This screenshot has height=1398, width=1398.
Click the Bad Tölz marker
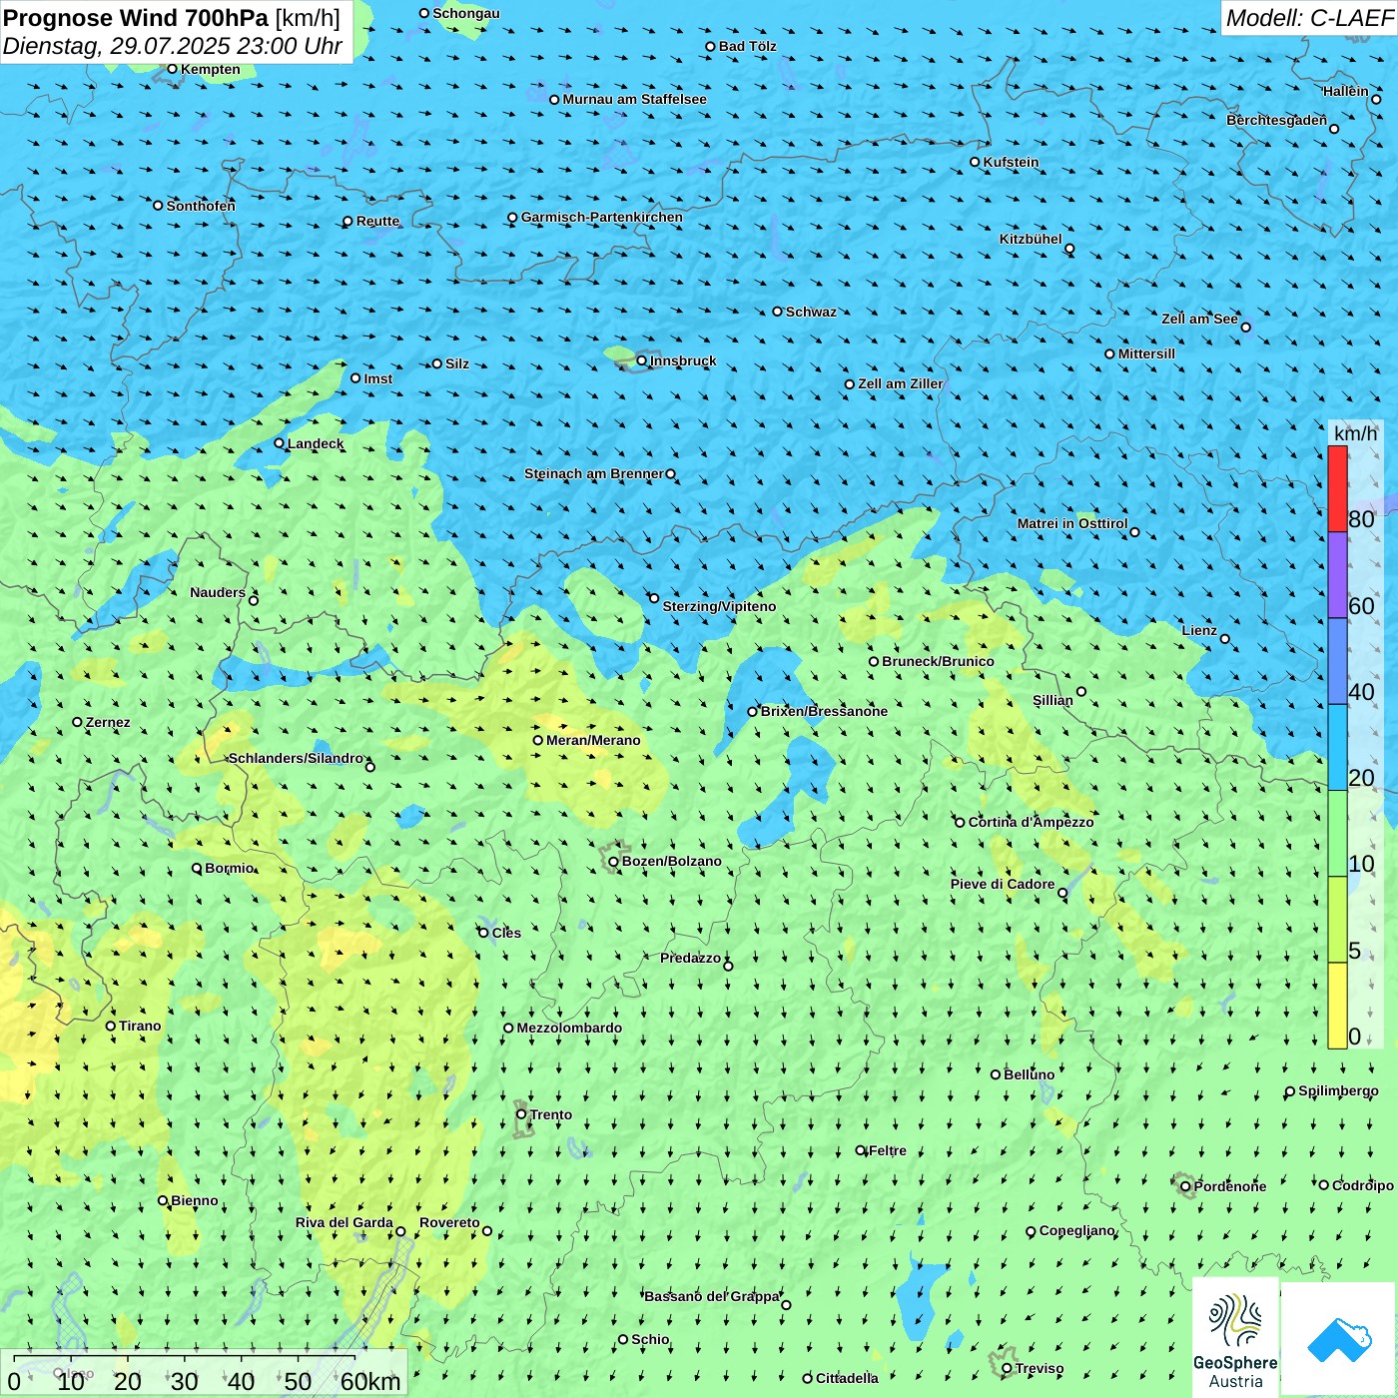[x=711, y=46]
